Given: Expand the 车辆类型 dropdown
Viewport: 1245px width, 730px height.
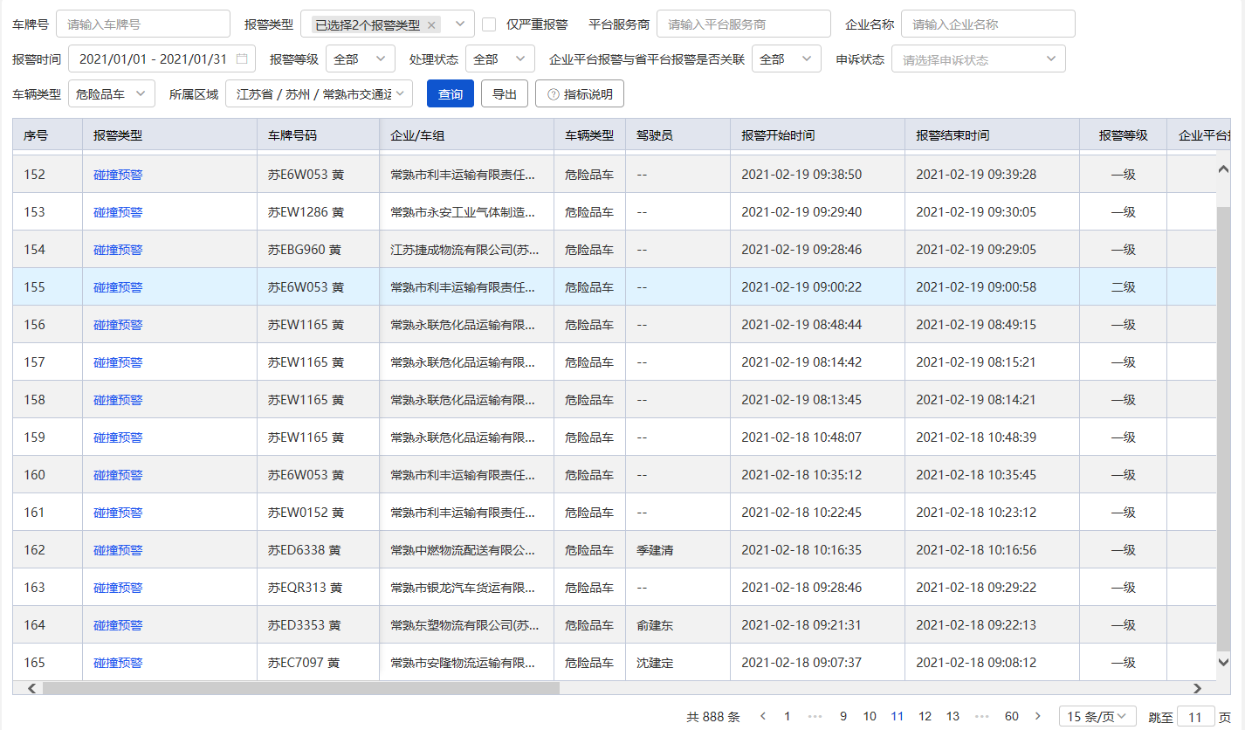Looking at the screenshot, I should [x=112, y=93].
